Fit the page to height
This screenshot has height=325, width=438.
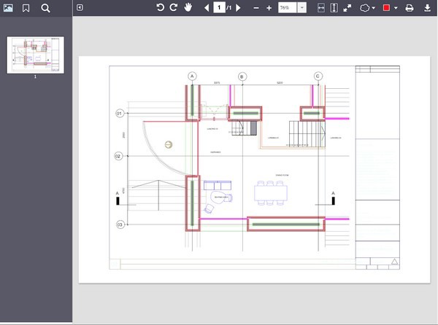coord(334,8)
